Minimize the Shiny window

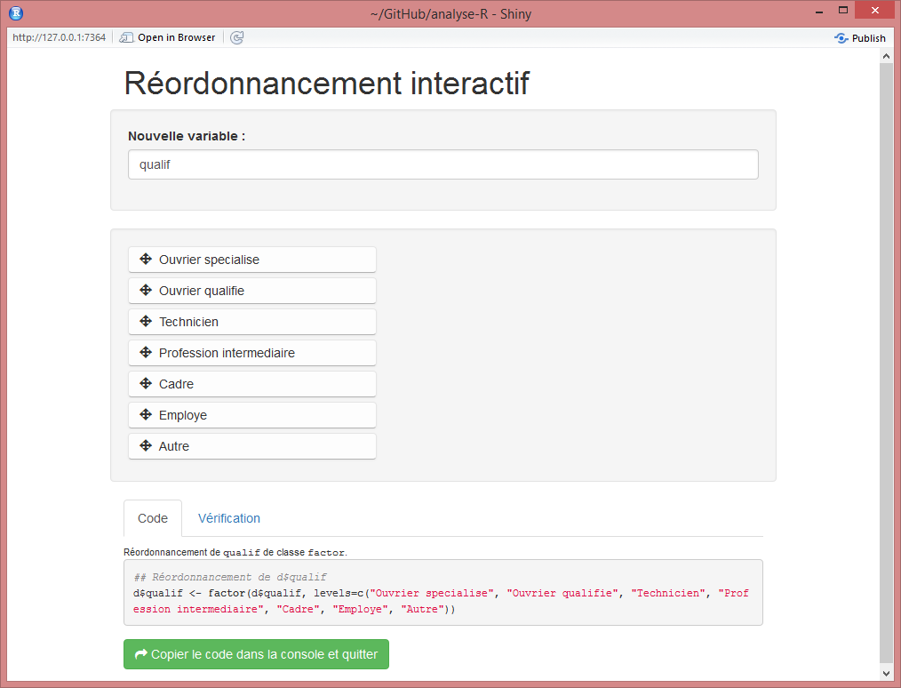tap(819, 11)
